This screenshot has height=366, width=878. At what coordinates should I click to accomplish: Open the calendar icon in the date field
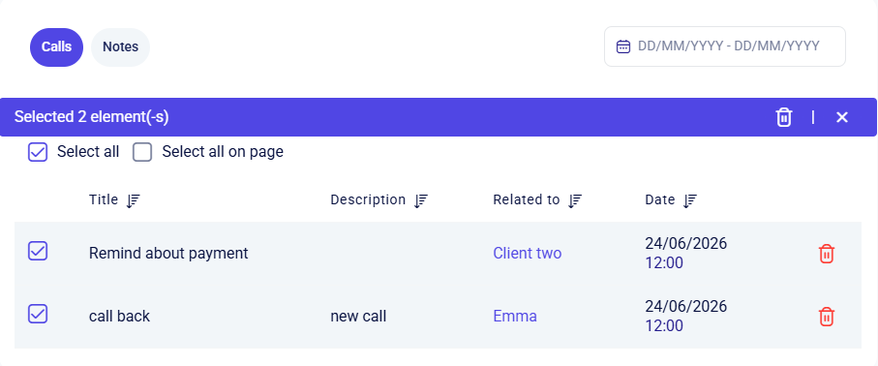click(623, 46)
